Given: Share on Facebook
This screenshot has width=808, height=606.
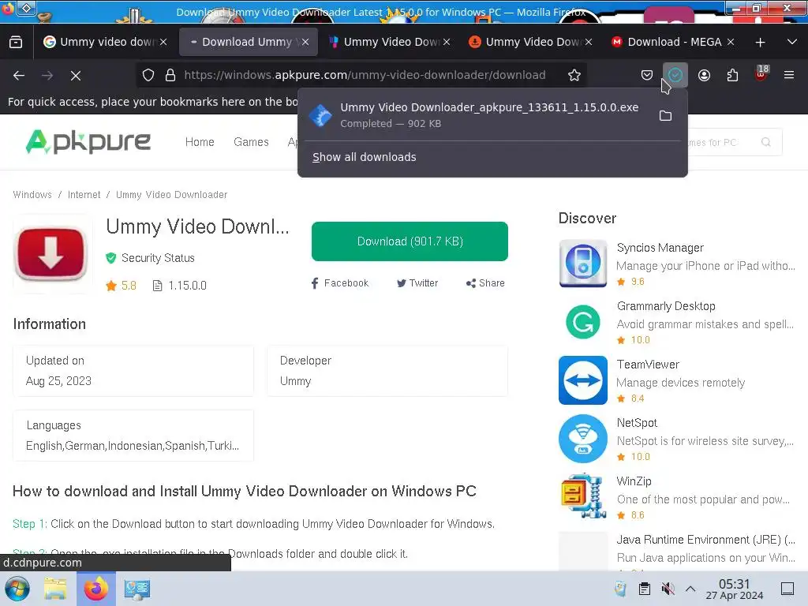Looking at the screenshot, I should pos(339,283).
